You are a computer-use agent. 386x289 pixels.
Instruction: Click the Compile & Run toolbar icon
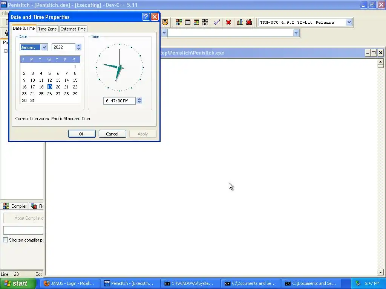point(196,22)
